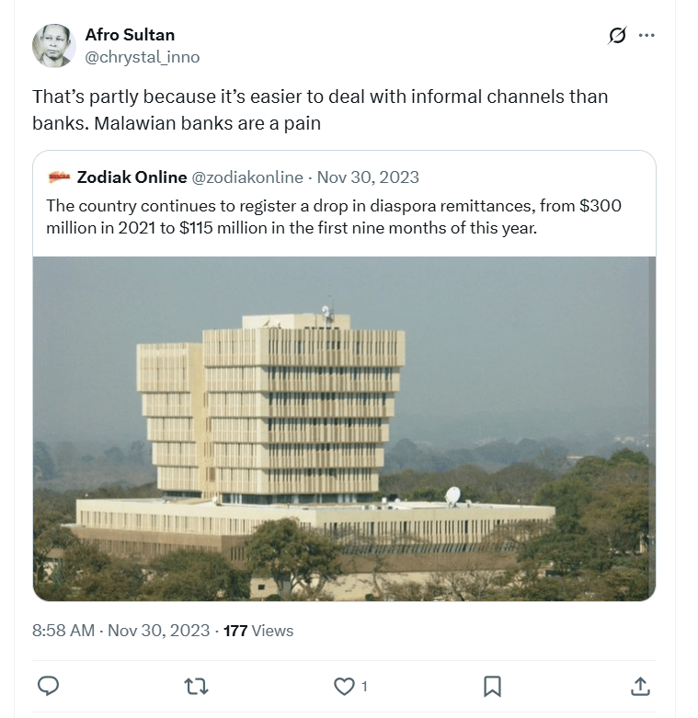This screenshot has height=718, width=698.
Task: Click the Zodiak Online logo avatar
Action: tap(60, 177)
